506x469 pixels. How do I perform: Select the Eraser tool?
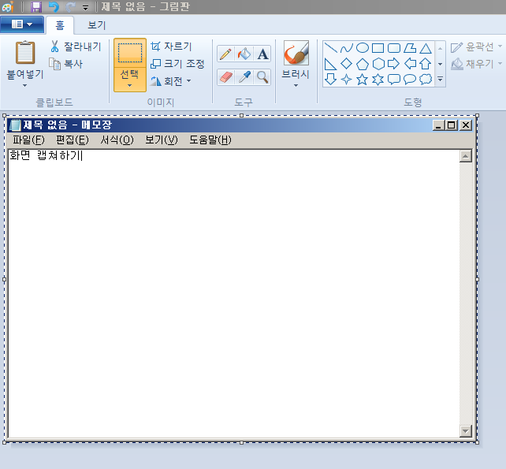click(x=225, y=76)
